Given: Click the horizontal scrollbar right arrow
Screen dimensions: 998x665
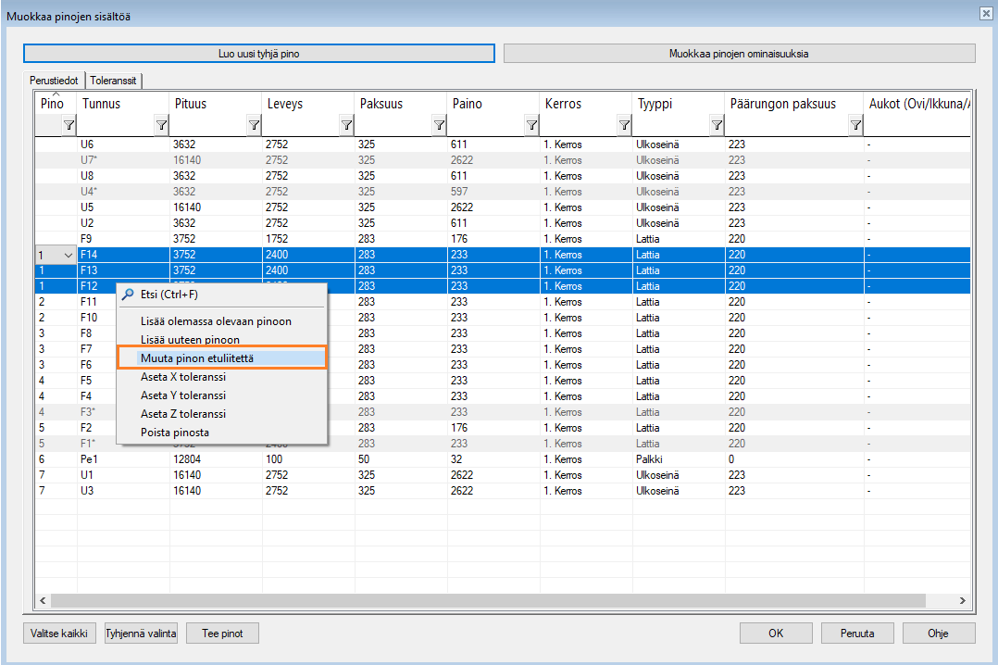Looking at the screenshot, I should tap(963, 601).
